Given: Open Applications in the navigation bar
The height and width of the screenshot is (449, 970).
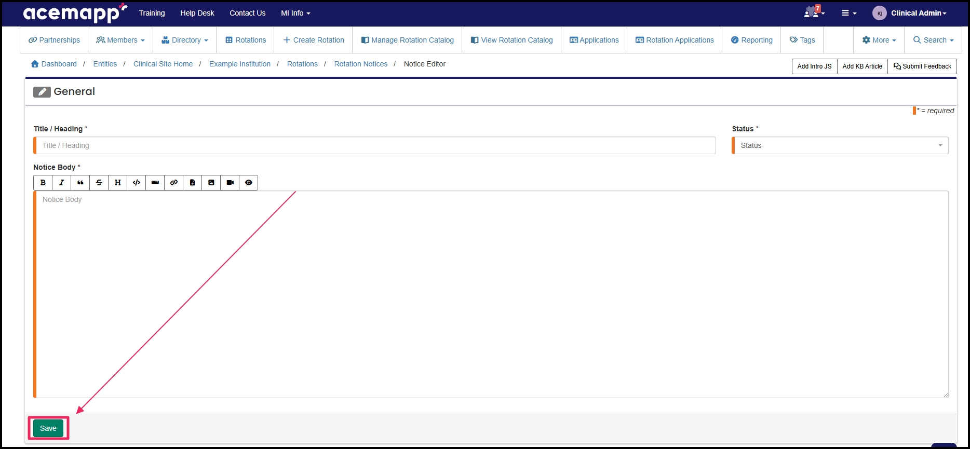Looking at the screenshot, I should click(x=594, y=40).
